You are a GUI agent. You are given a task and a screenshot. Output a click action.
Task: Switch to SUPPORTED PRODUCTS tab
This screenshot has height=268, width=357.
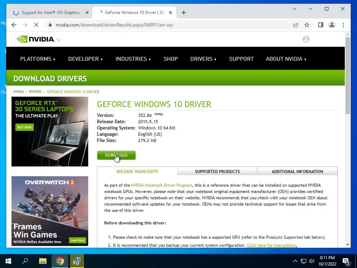coord(218,171)
